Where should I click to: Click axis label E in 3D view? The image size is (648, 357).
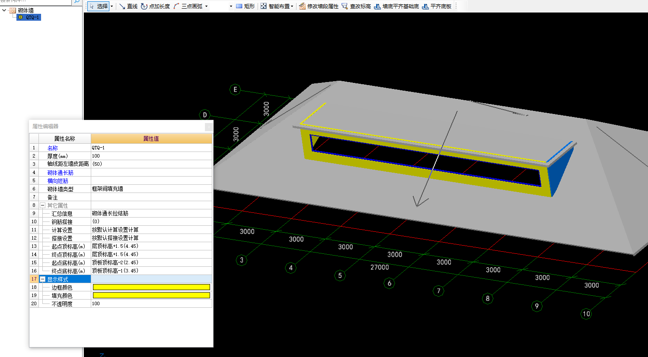point(235,89)
